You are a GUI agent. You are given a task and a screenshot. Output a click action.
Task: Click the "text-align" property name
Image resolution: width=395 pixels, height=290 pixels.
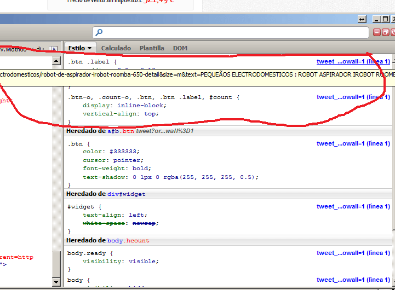pos(102,215)
